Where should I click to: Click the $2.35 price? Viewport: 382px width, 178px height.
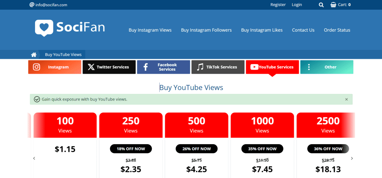[131, 169]
